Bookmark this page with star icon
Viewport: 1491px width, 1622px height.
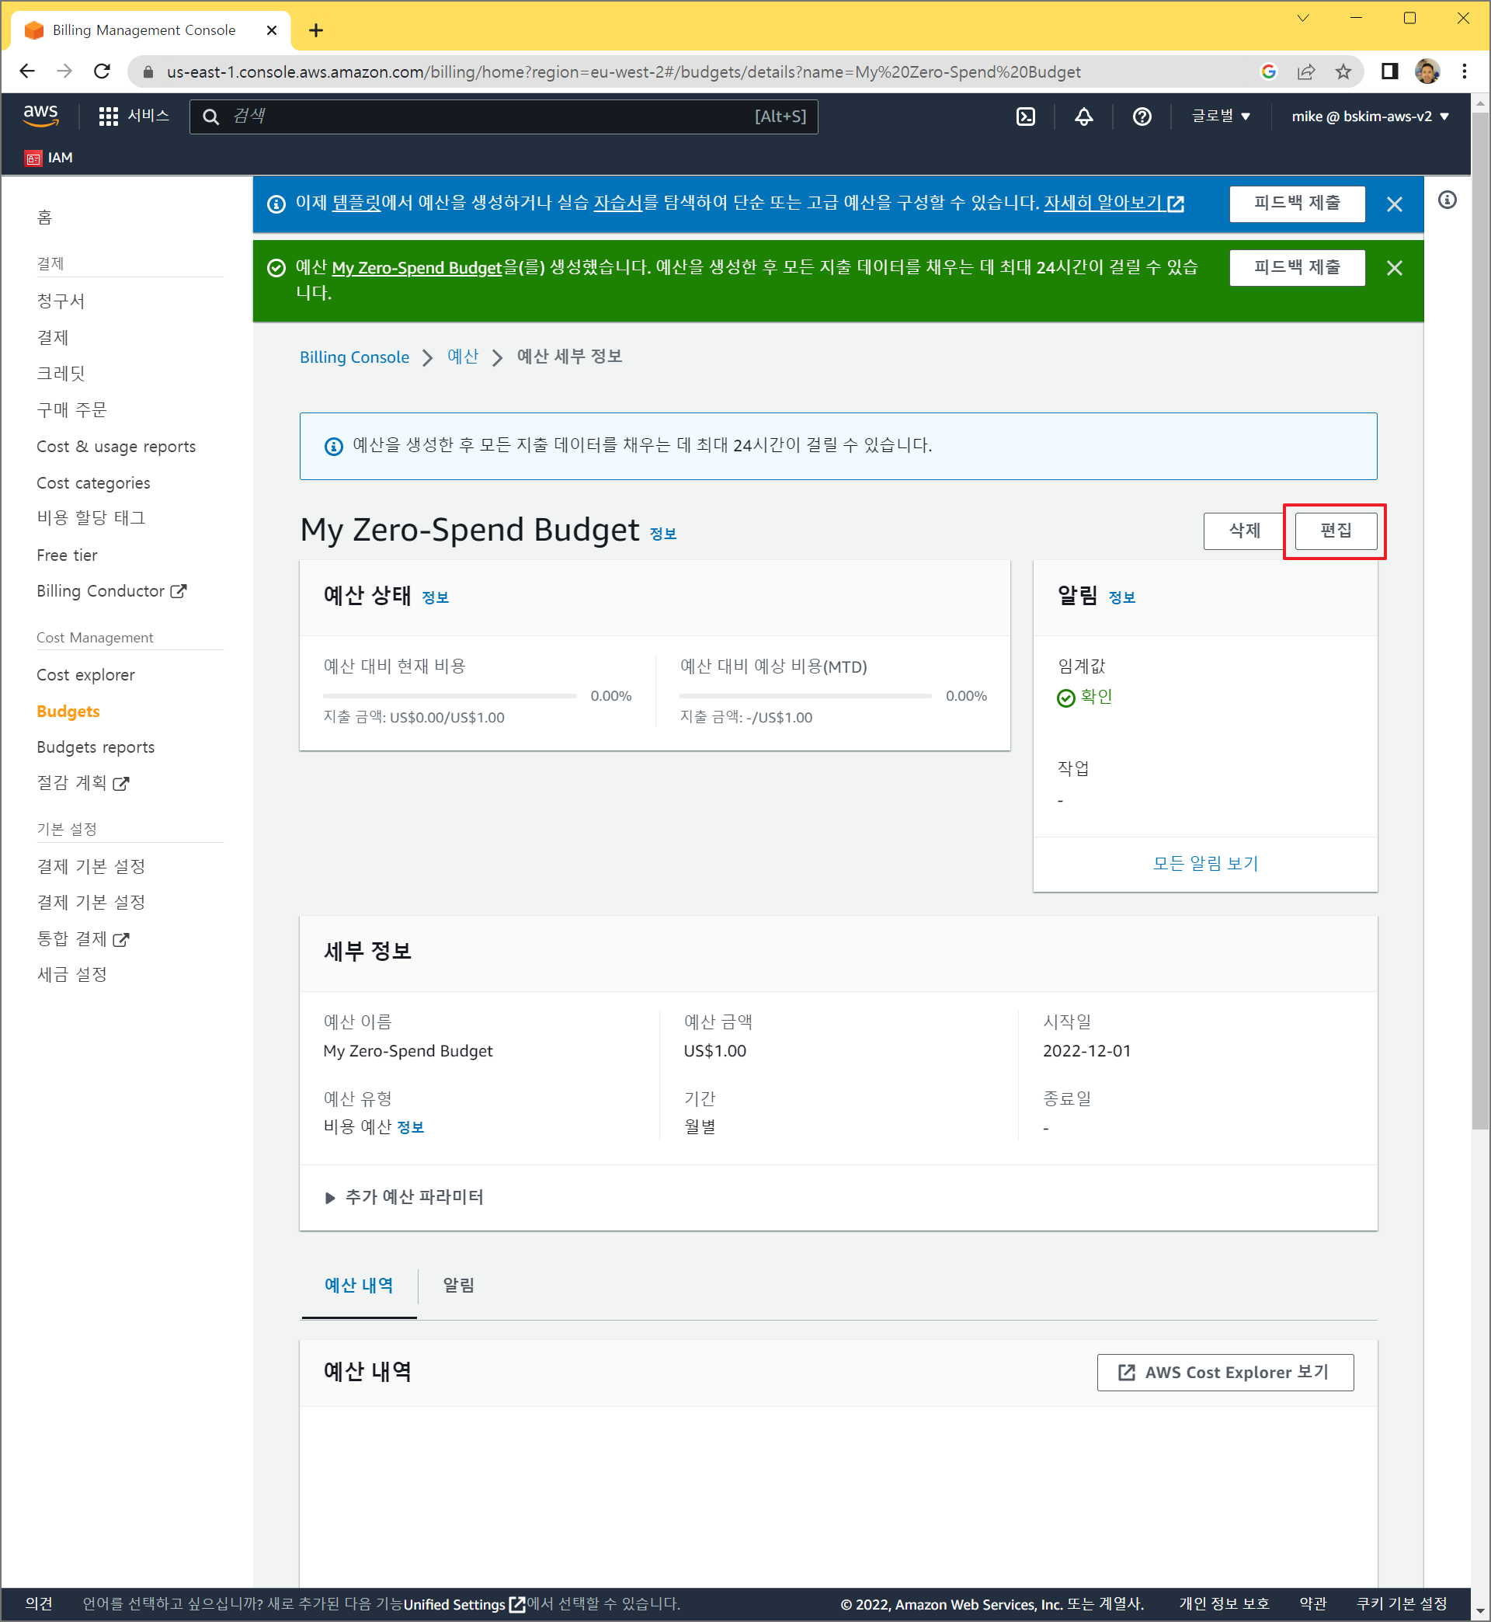tap(1343, 71)
